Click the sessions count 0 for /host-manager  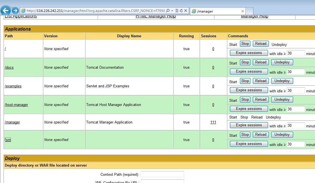(x=213, y=105)
